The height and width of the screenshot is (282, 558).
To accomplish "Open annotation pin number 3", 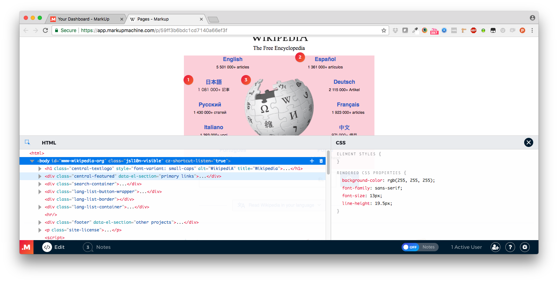I will tap(246, 80).
